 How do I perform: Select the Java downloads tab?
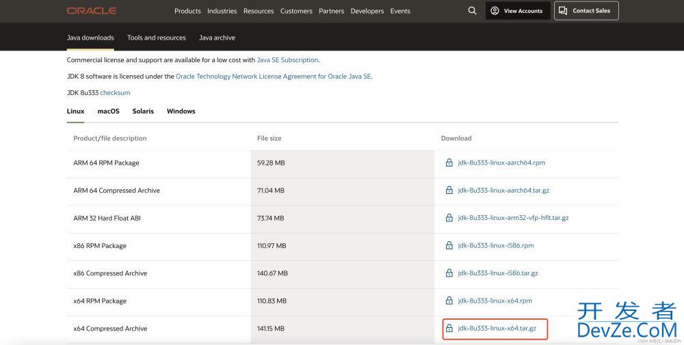pos(90,38)
